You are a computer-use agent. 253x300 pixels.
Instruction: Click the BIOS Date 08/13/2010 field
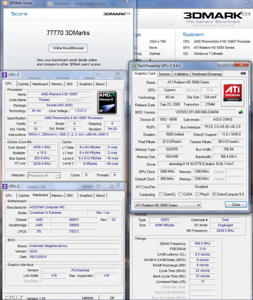click(x=74, y=257)
